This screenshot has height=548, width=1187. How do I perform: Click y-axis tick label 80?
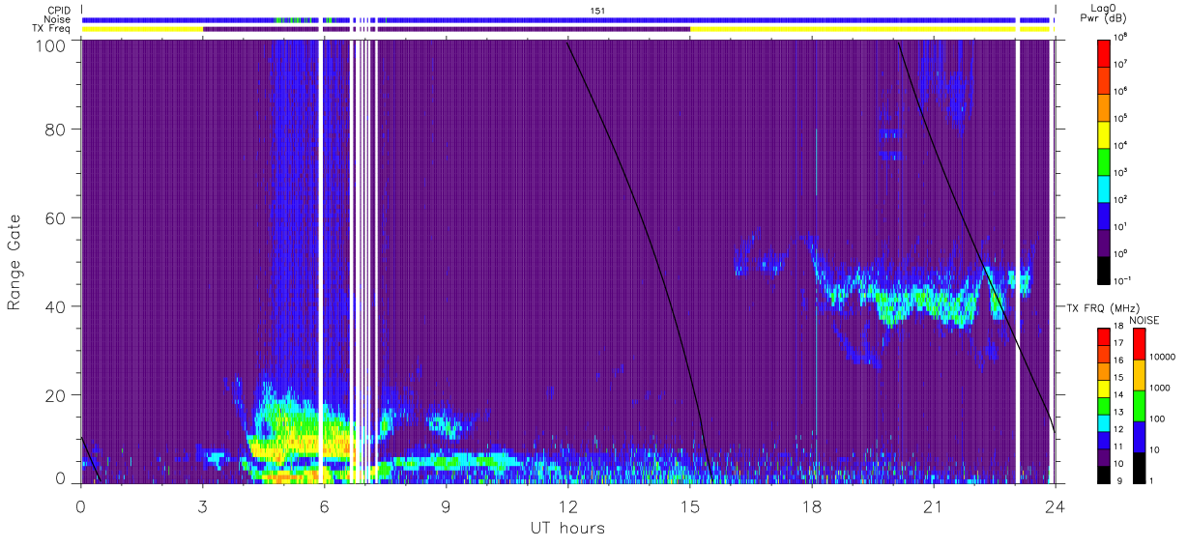(x=56, y=129)
